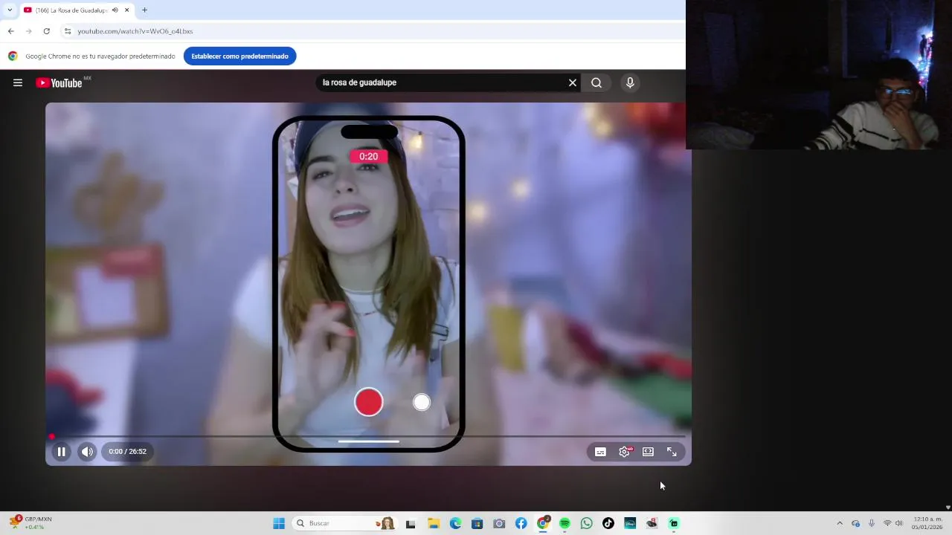Pause the YouTube video
This screenshot has height=535, width=952.
point(62,451)
